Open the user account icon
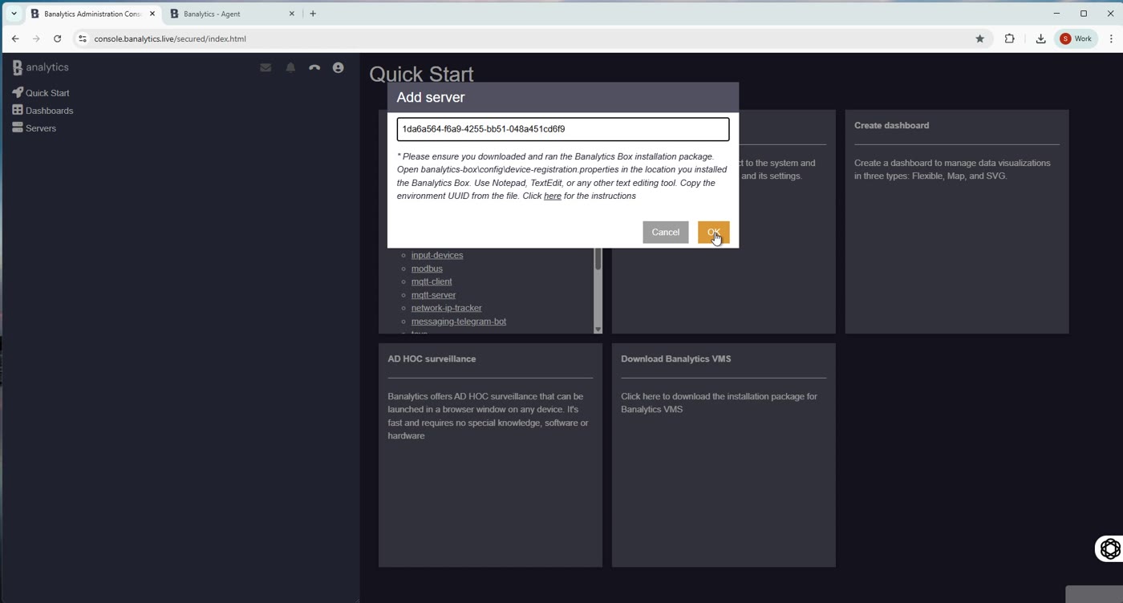This screenshot has width=1123, height=603. click(338, 68)
